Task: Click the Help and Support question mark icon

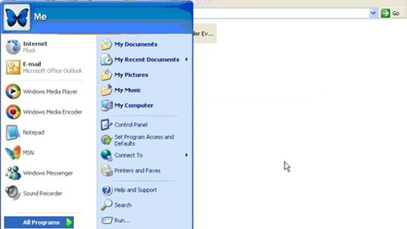Action: [106, 190]
